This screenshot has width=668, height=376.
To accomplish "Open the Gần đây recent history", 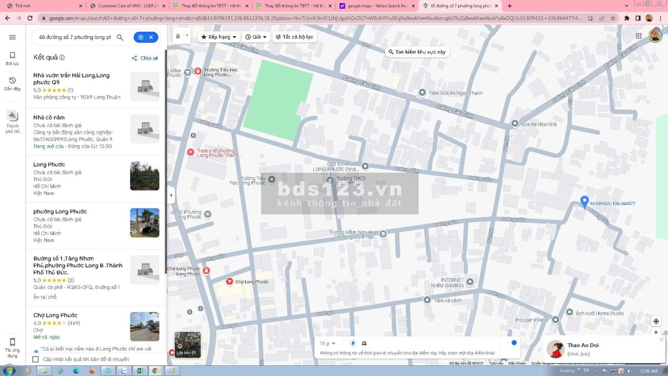I will 12,84.
